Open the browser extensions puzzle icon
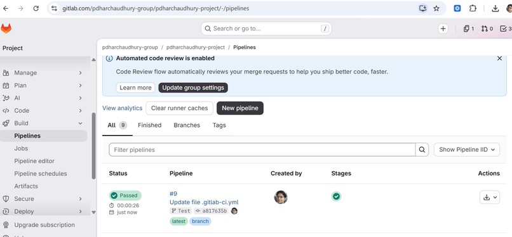 click(x=473, y=8)
